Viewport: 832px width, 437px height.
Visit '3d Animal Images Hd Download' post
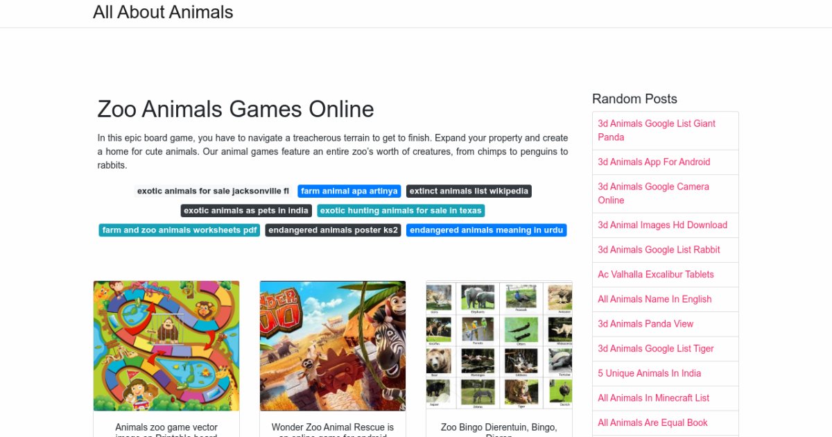tap(663, 225)
